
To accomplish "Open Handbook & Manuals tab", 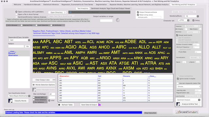I will point(32,5).
